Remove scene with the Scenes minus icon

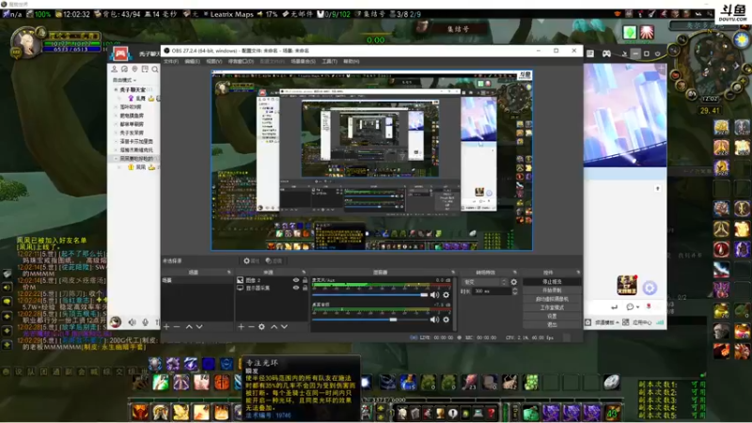[177, 326]
